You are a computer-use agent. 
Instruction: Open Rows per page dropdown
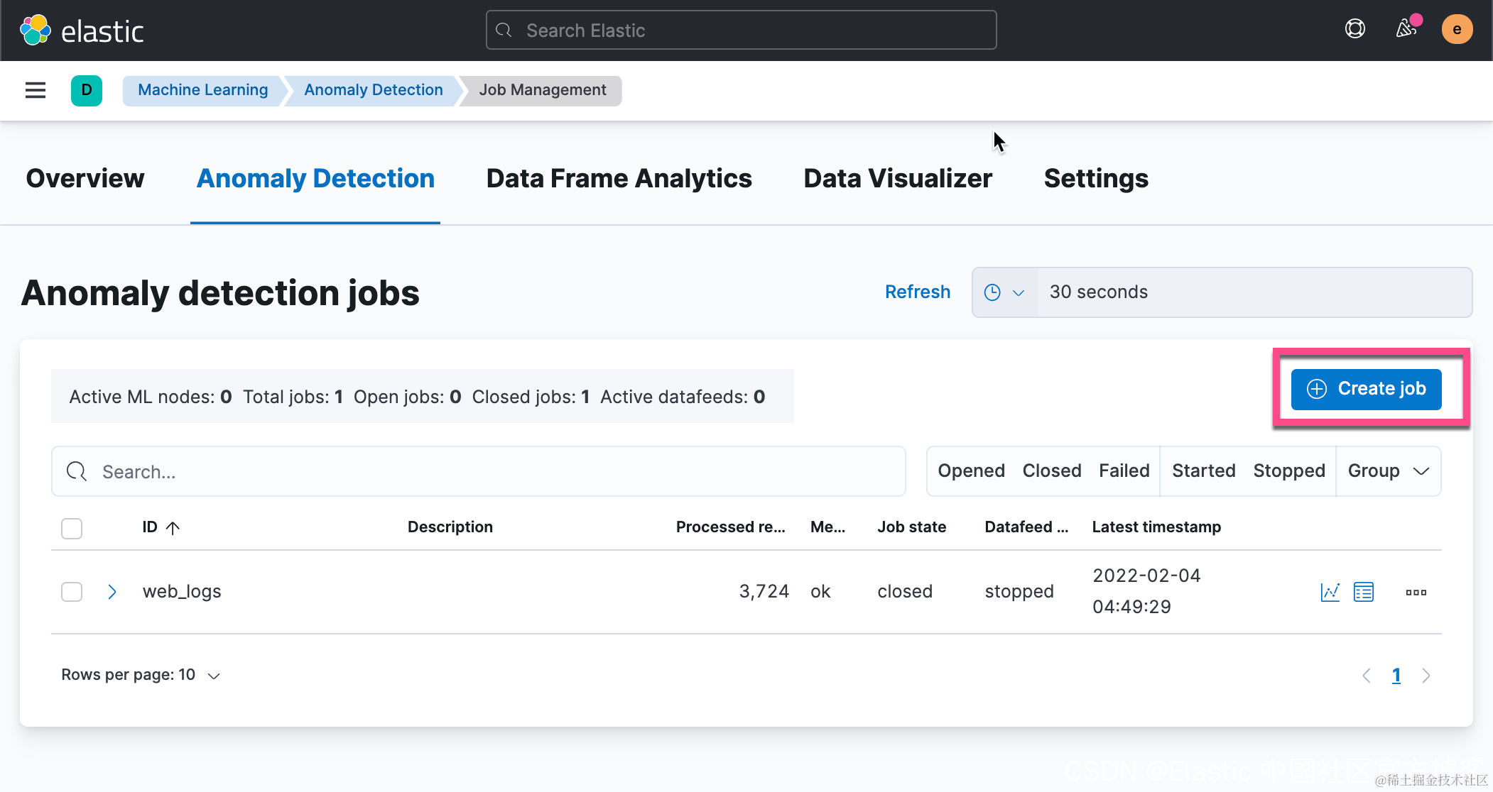tap(141, 675)
